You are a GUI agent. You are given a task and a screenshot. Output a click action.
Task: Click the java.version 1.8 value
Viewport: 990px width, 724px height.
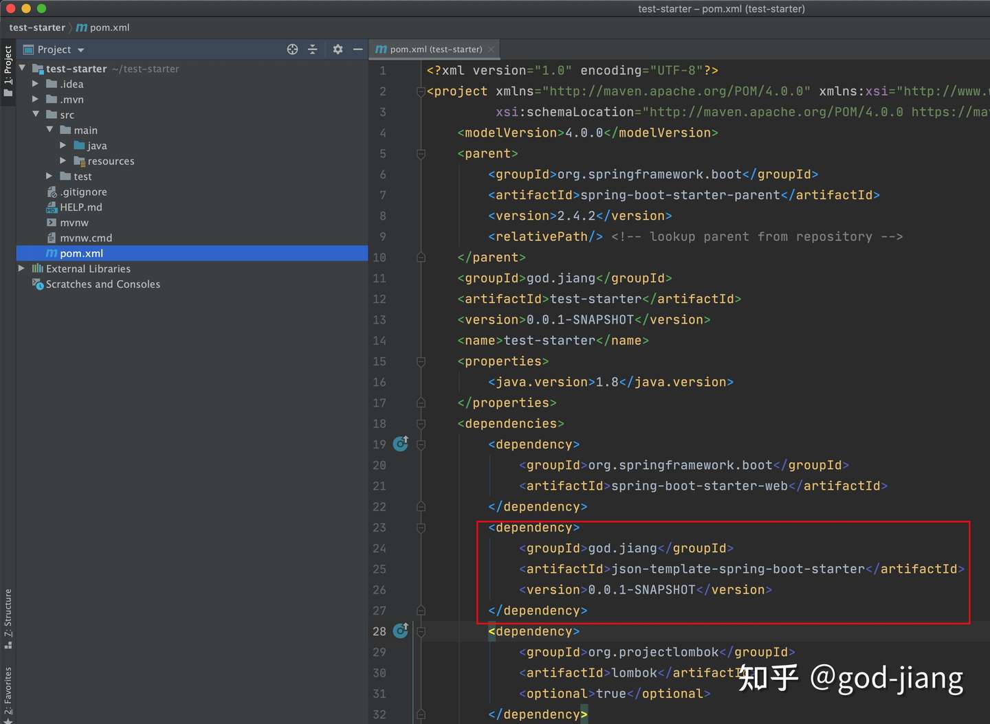tap(607, 382)
